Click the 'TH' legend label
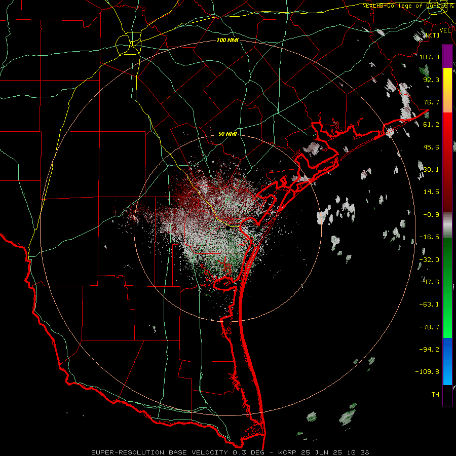The image size is (456, 456). [x=435, y=395]
